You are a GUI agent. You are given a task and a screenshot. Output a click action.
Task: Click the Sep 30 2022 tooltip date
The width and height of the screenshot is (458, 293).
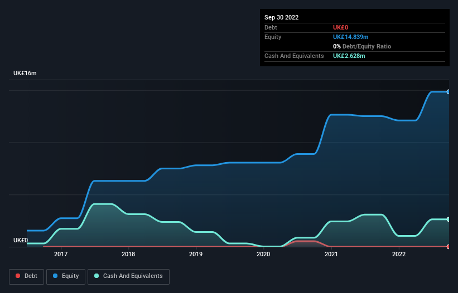pos(282,17)
